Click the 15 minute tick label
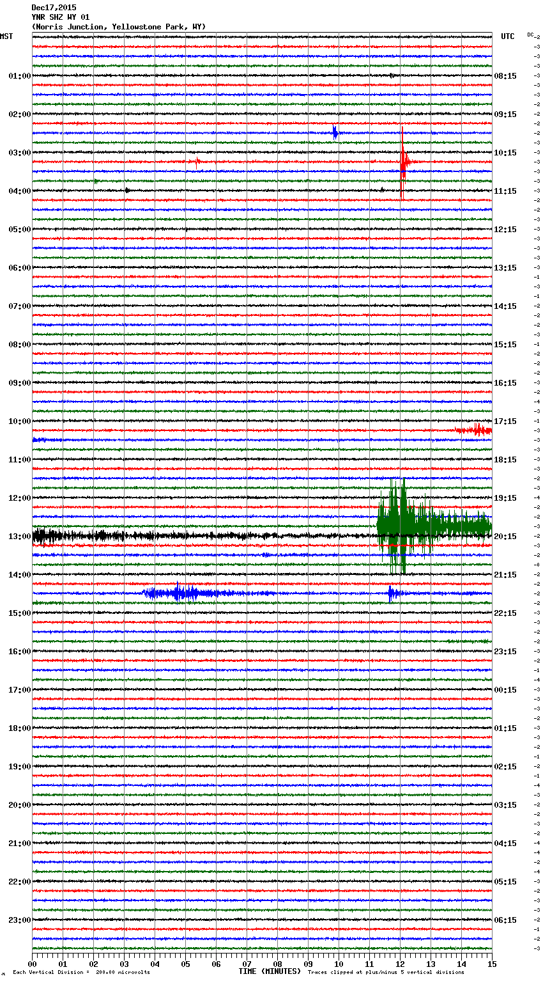The width and height of the screenshot is (543, 981). point(492,964)
